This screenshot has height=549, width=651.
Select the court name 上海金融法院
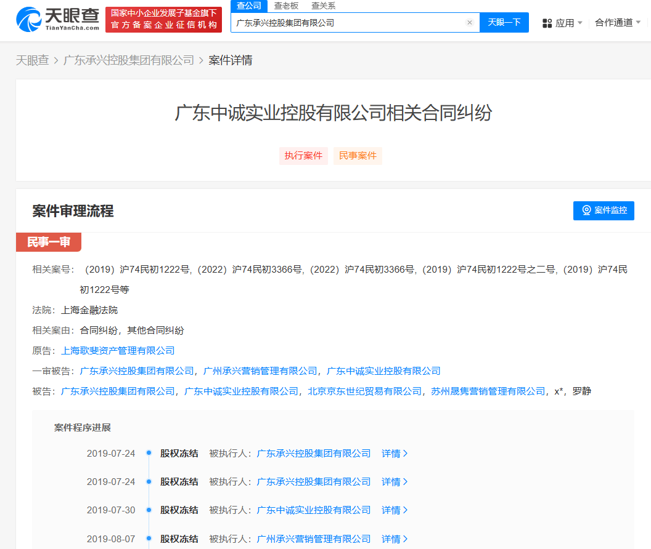point(89,310)
